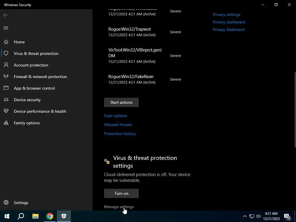The image size is (296, 222).
Task: Show hidden system tray icons
Action: click(245, 216)
